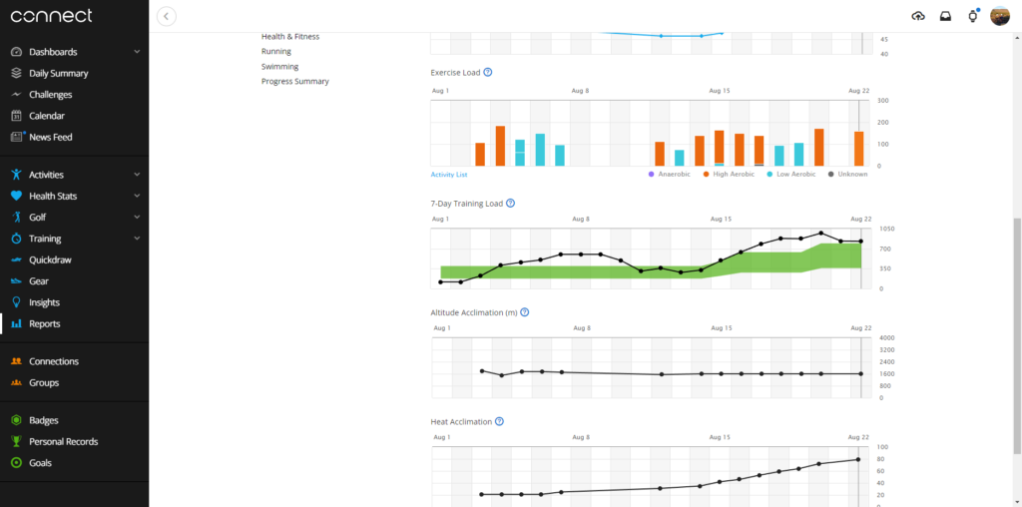Open the watch devices icon
This screenshot has width=1022, height=507.
point(972,16)
